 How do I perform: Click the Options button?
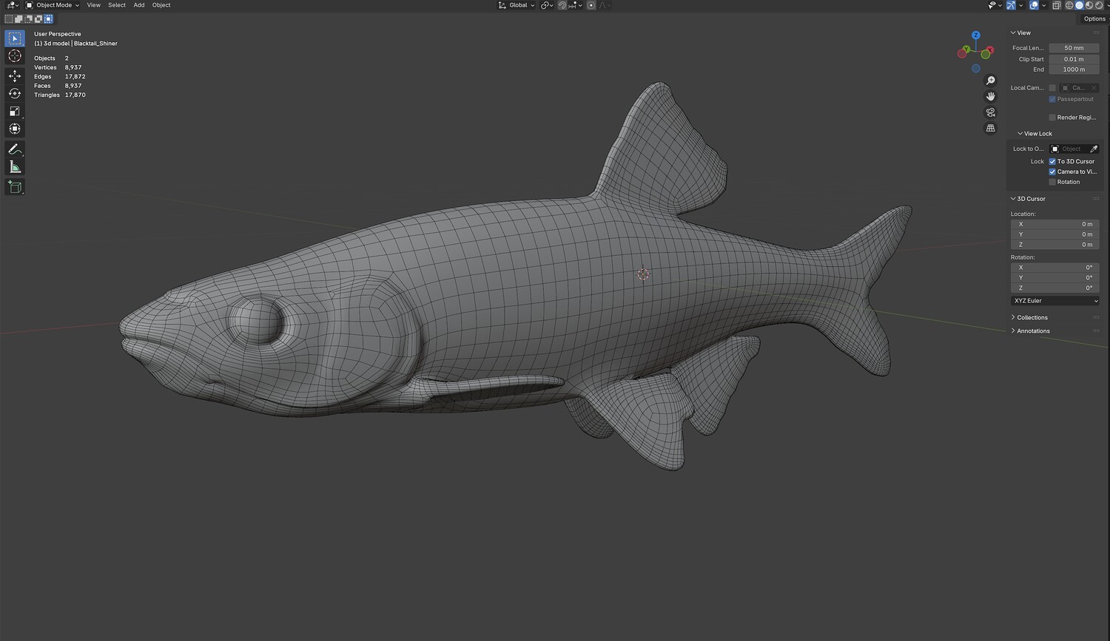click(x=1094, y=19)
